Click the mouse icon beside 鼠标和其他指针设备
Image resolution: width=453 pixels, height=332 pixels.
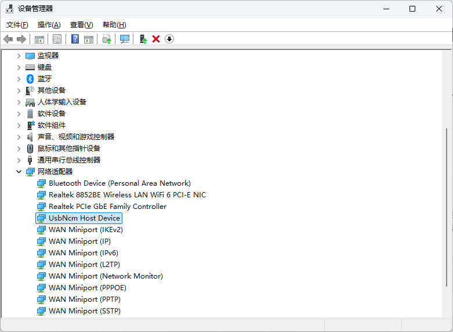[30, 149]
